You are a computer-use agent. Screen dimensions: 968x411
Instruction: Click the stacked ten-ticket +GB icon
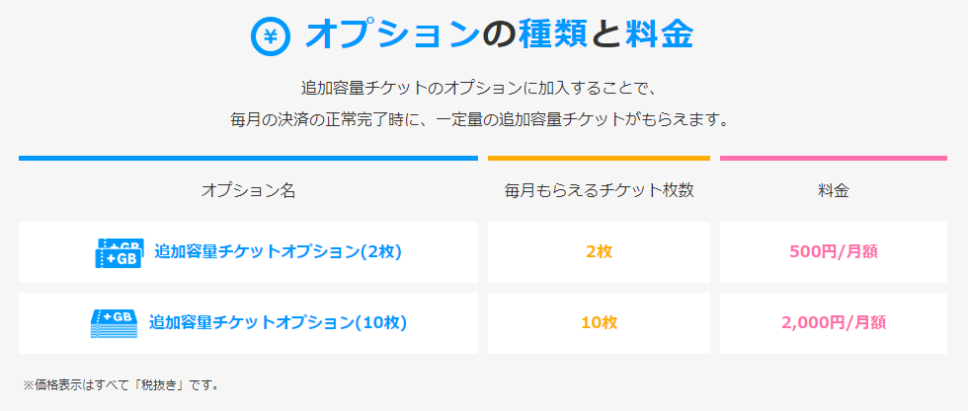pos(113,323)
